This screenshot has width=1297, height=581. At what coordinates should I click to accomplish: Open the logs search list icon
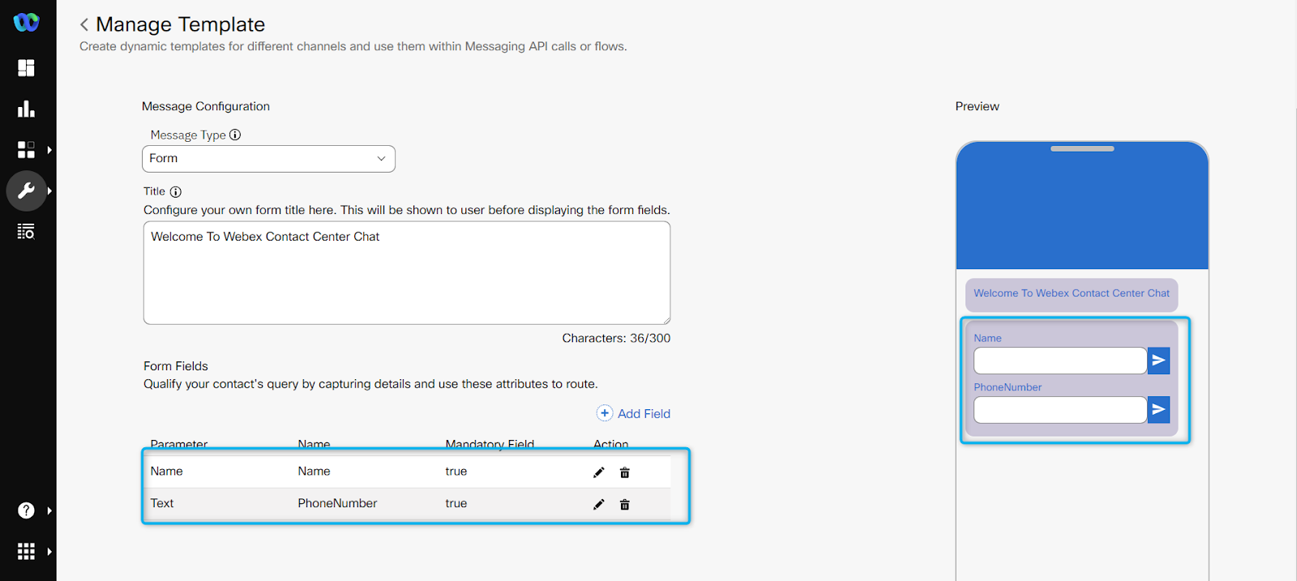(x=26, y=232)
